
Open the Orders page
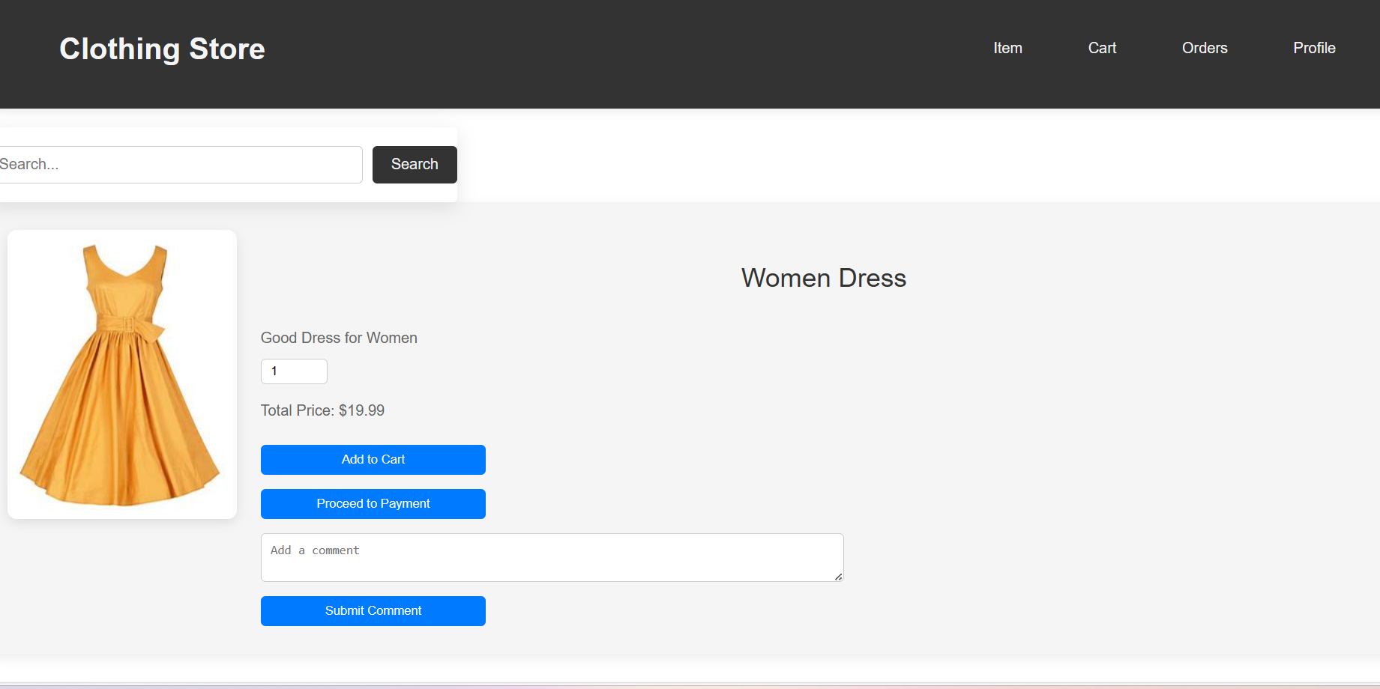tap(1205, 48)
